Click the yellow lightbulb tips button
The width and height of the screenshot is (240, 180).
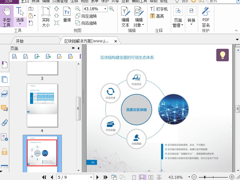(x=223, y=55)
